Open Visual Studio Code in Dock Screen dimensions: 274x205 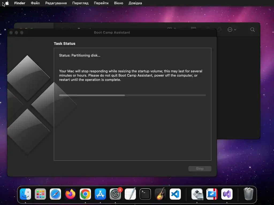click(175, 194)
